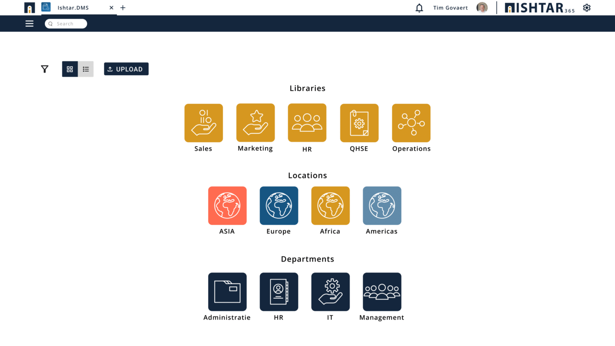The height and width of the screenshot is (346, 615).
Task: Switch to list view
Action: pos(86,69)
